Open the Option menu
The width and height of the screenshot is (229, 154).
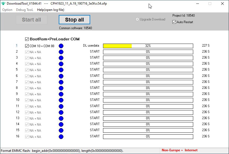point(7,10)
